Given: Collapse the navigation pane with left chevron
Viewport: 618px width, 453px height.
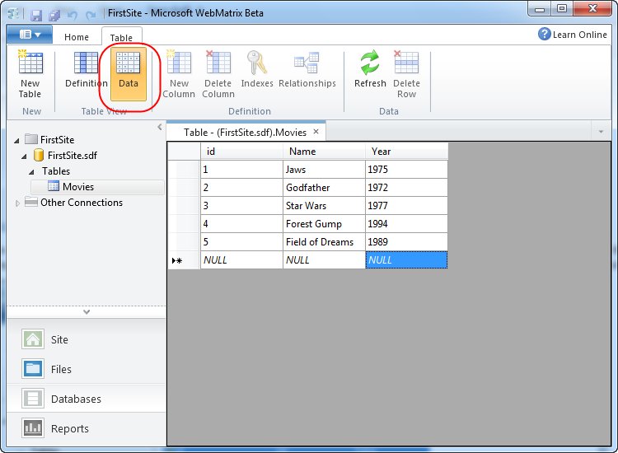Looking at the screenshot, I should pyautogui.click(x=160, y=127).
